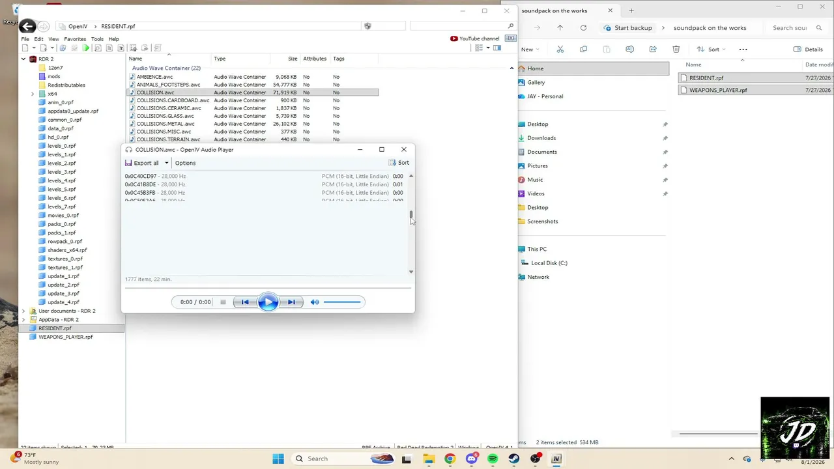Image resolution: width=834 pixels, height=469 pixels.
Task: Select audio track 0x0C41B8DE
Action: pyautogui.click(x=264, y=184)
